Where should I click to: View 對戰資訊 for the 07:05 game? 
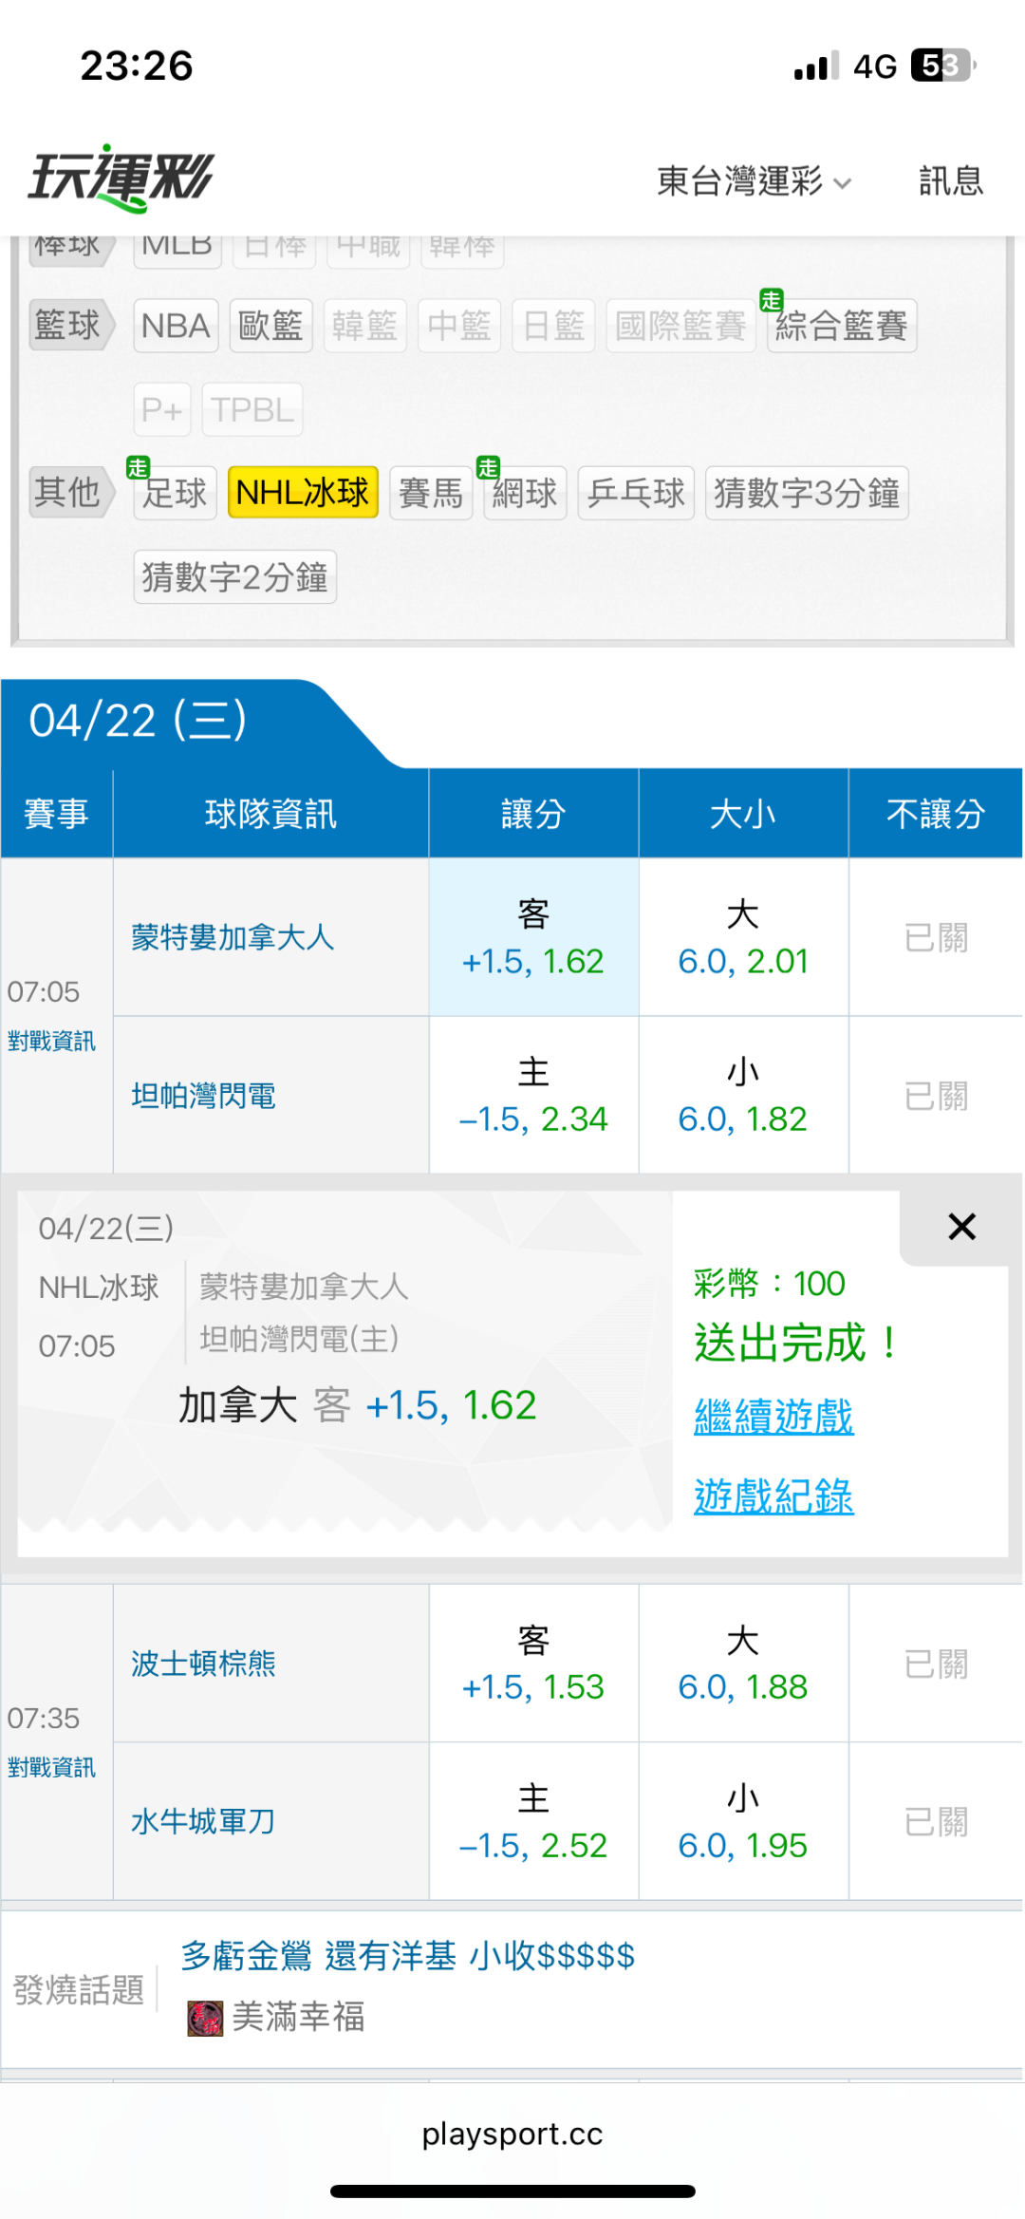coord(51,1041)
